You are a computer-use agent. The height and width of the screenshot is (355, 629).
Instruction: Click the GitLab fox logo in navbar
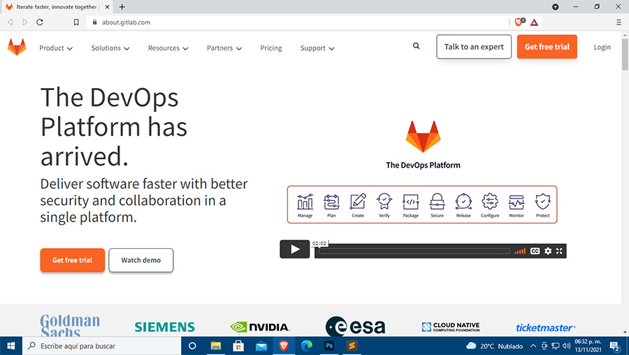tap(17, 48)
